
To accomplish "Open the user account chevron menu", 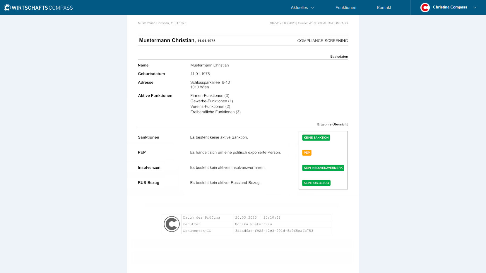I will (475, 8).
